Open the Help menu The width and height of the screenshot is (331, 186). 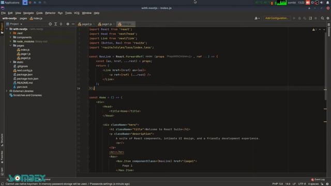(97, 13)
